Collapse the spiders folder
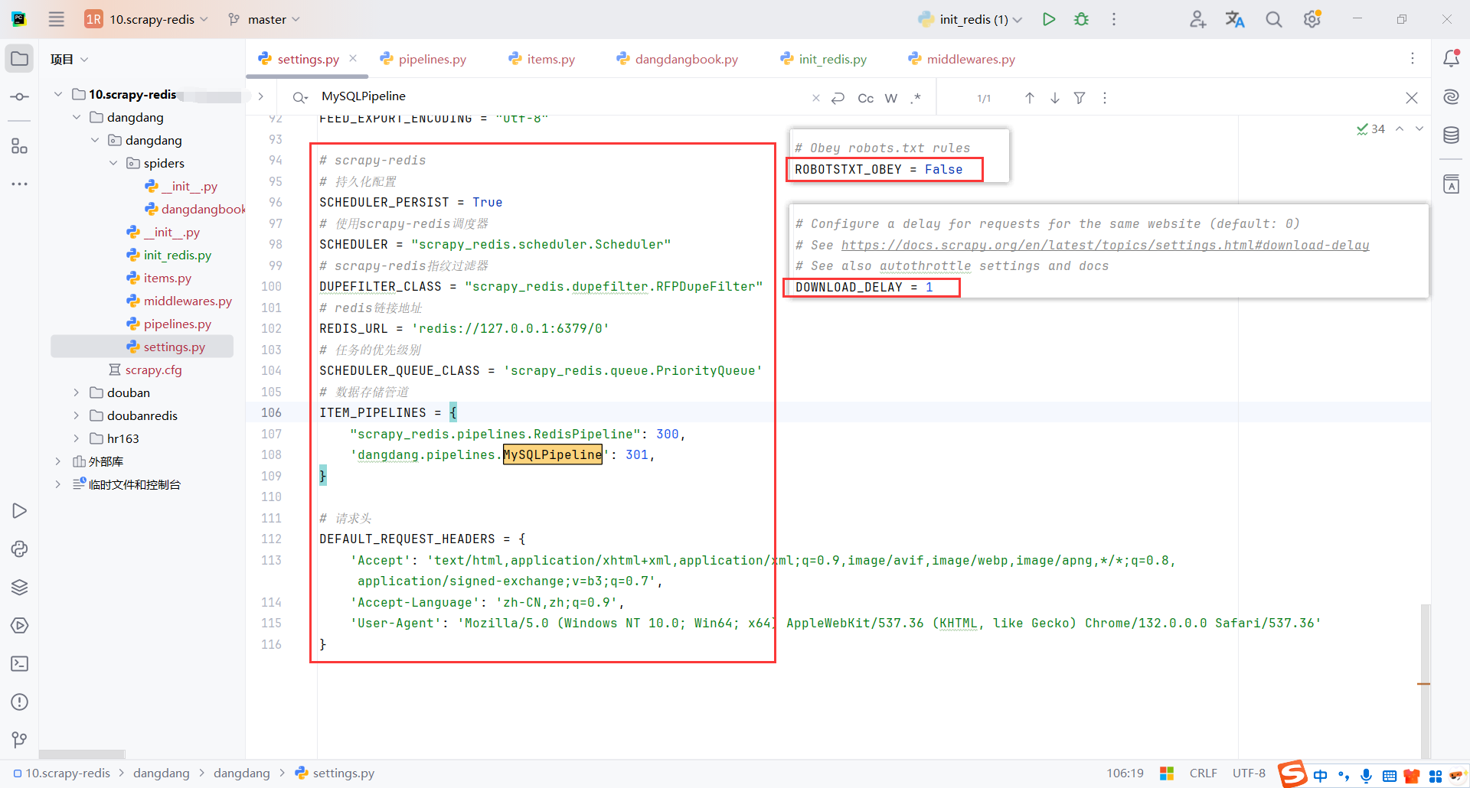The height and width of the screenshot is (788, 1470). pos(113,163)
